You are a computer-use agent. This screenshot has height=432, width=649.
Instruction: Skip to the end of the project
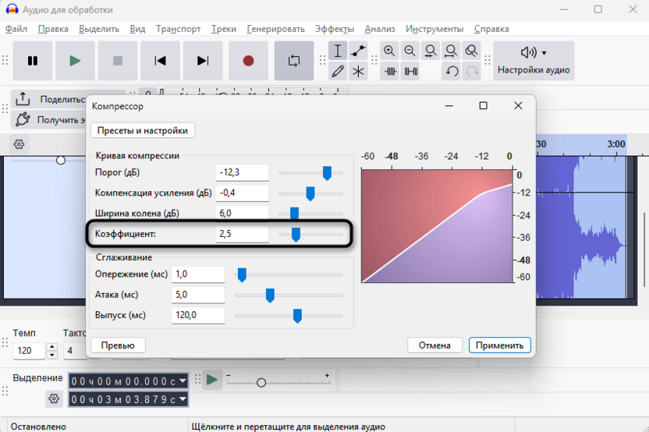203,61
